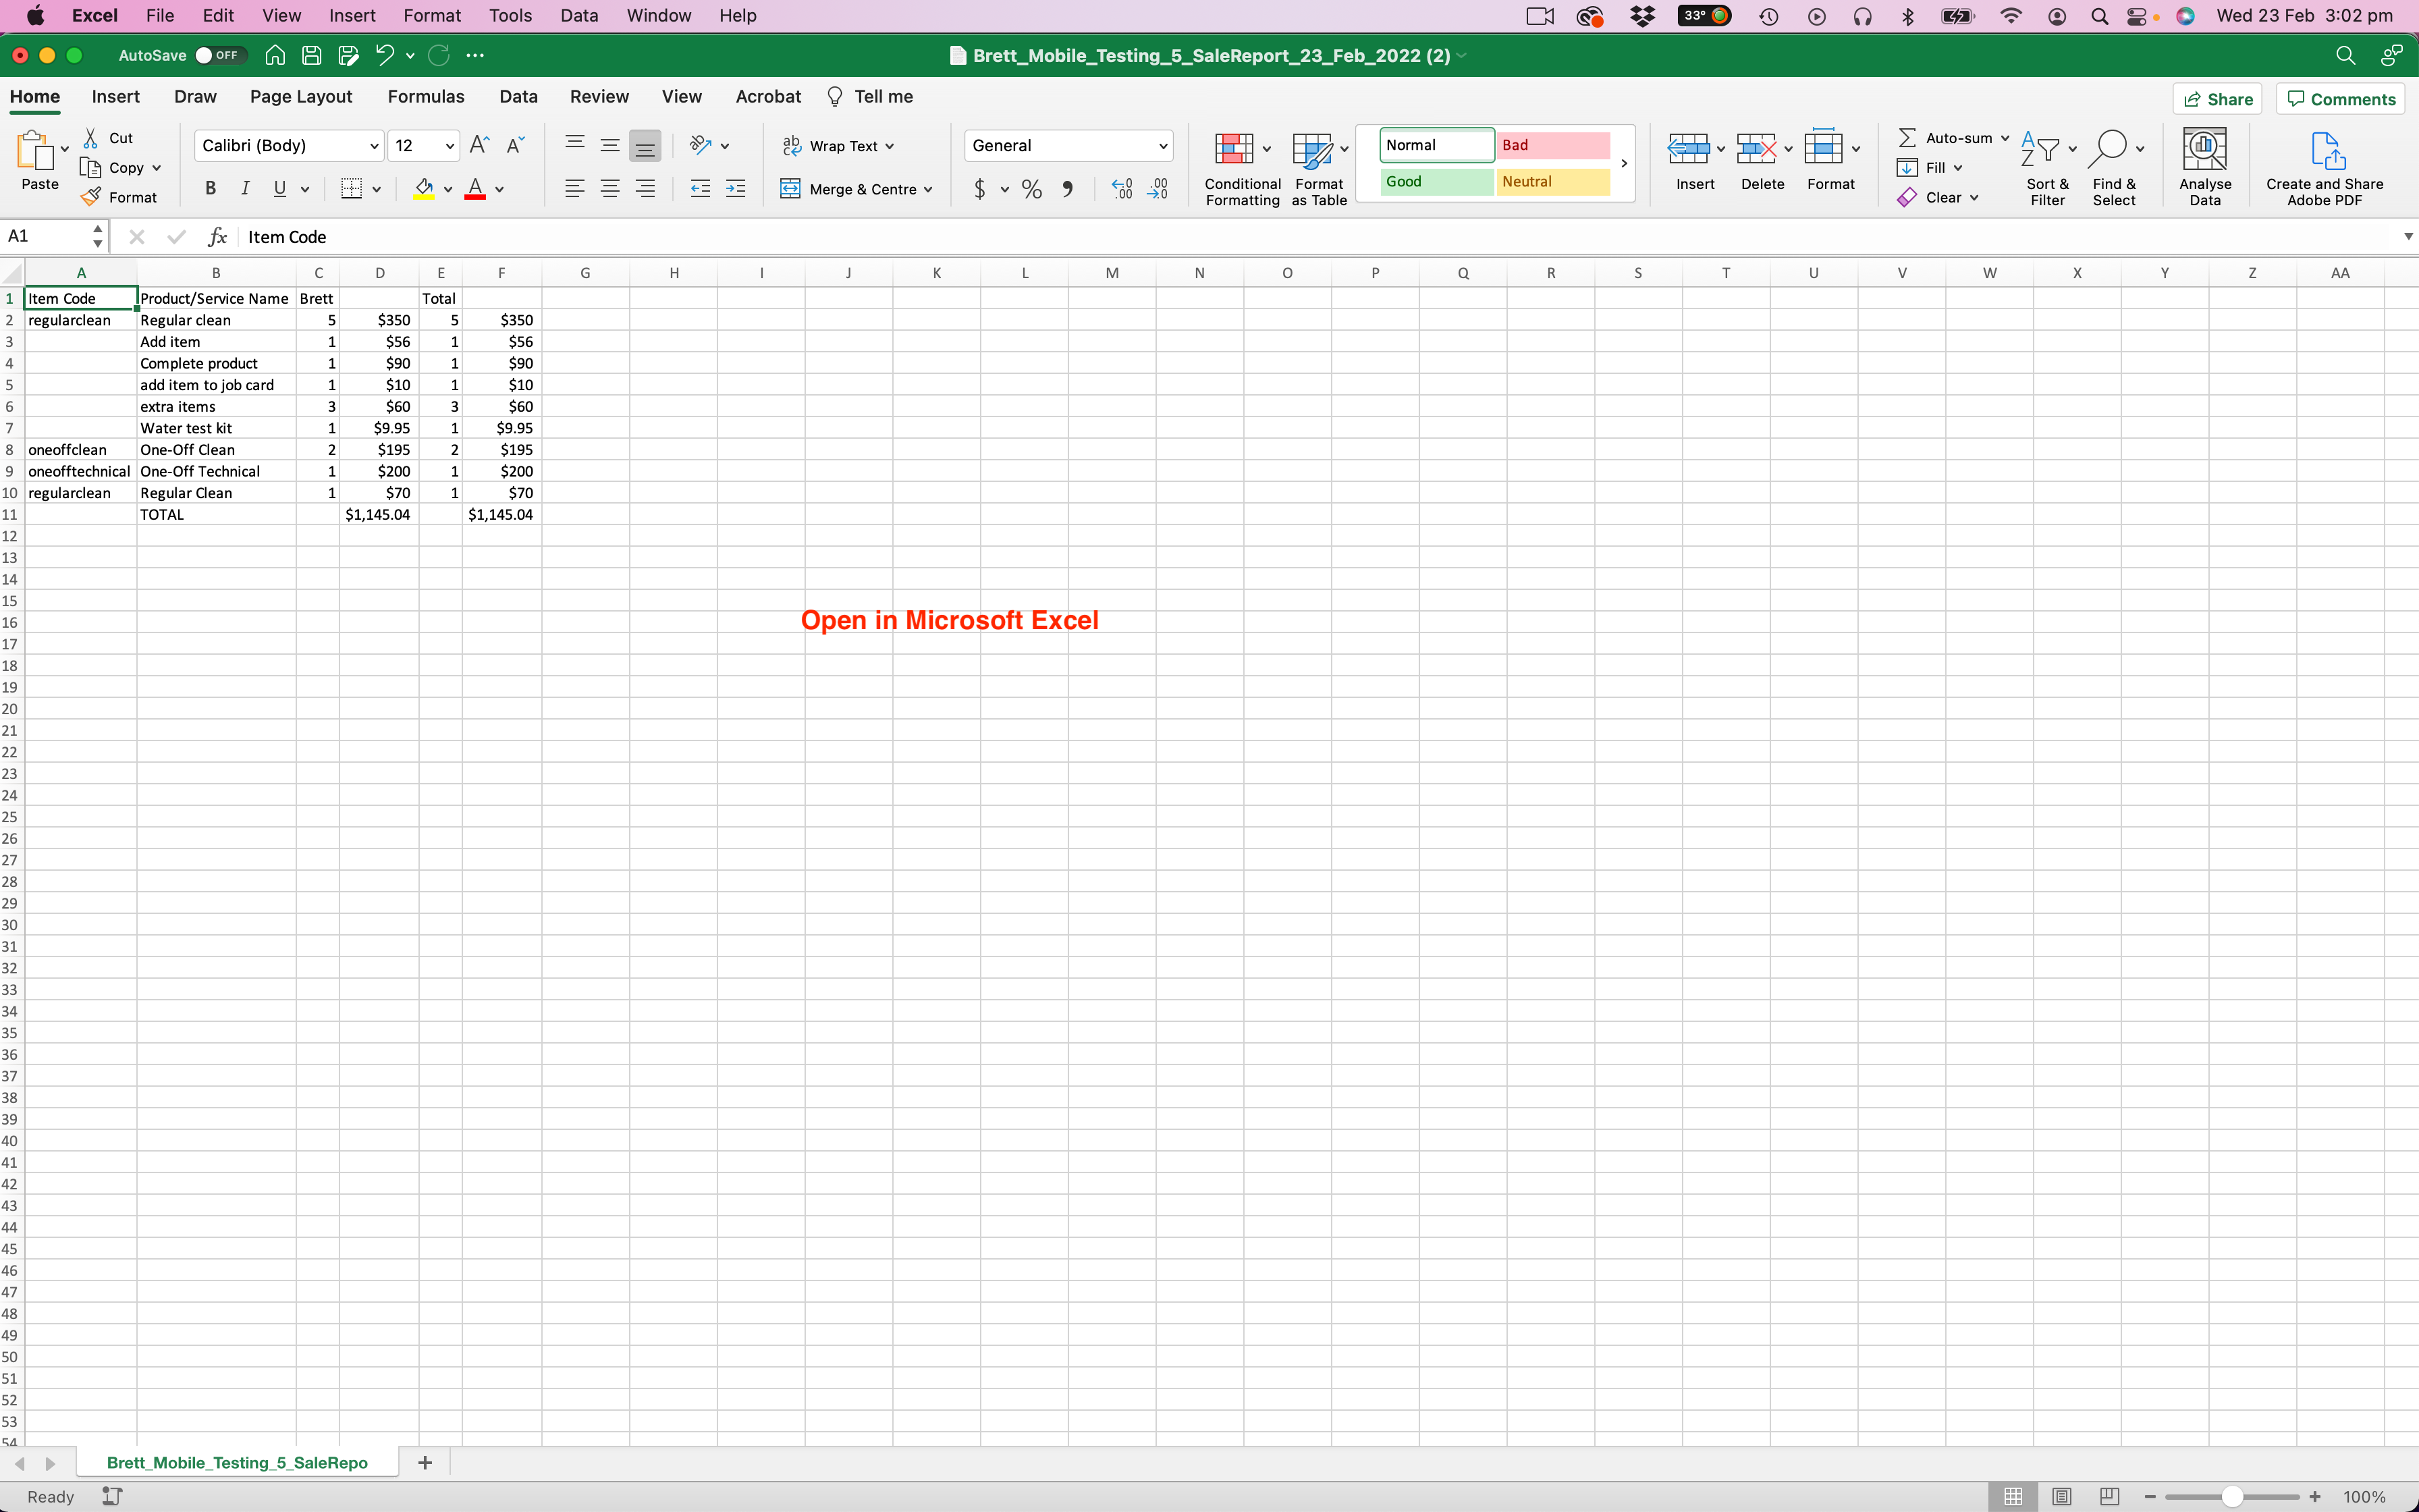The width and height of the screenshot is (2419, 1512).
Task: Open the Formulas ribbon tab
Action: point(426,97)
